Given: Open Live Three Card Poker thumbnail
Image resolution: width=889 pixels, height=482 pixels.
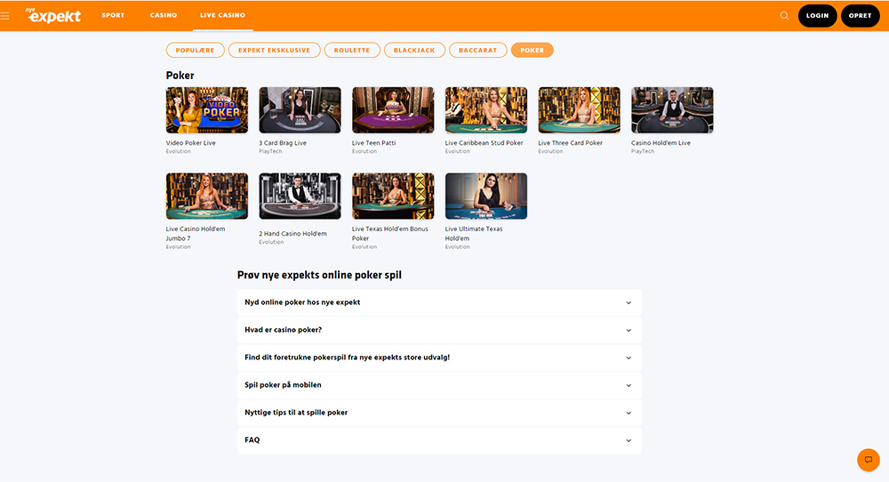Looking at the screenshot, I should [579, 110].
